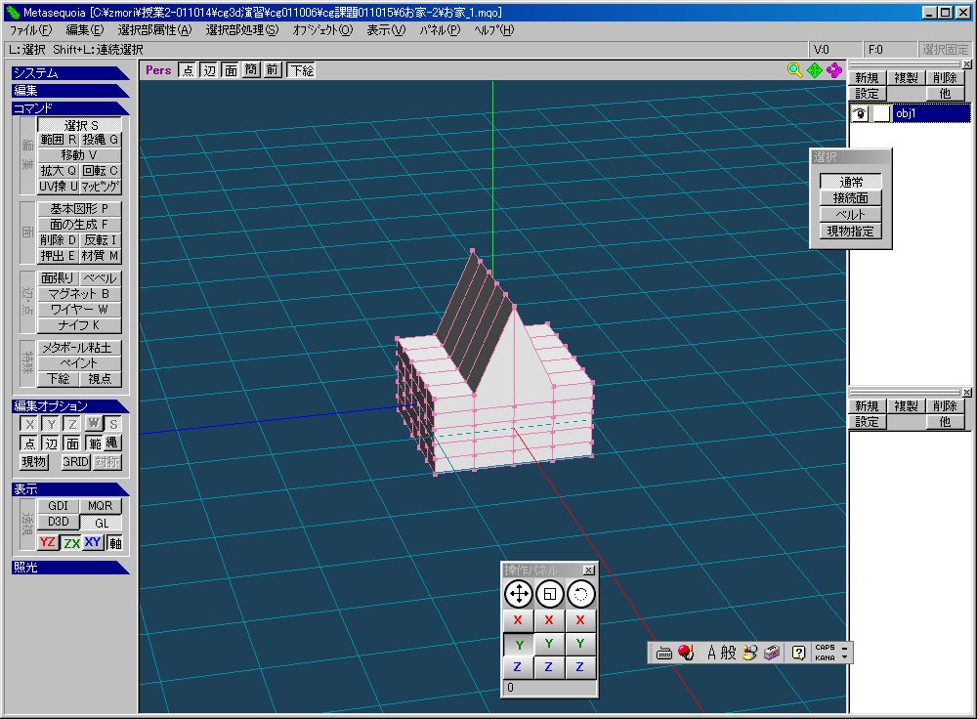Click the rotate icon in 操作パネル
The height and width of the screenshot is (719, 977).
coord(580,594)
